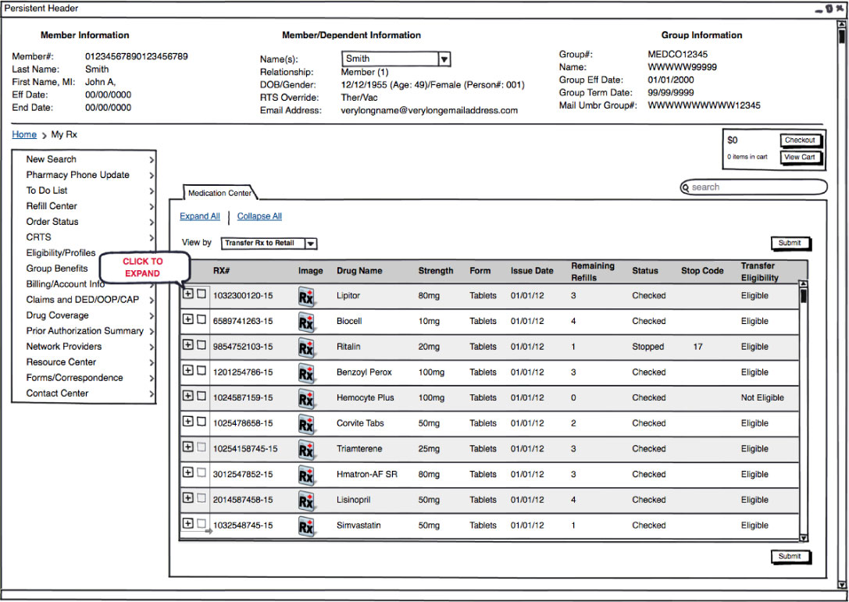
Task: Expand the Ritalin row with plus icon
Action: tap(188, 344)
